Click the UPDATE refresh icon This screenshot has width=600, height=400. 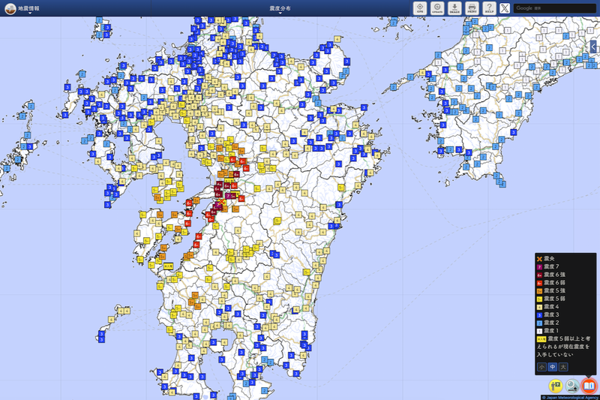click(437, 8)
